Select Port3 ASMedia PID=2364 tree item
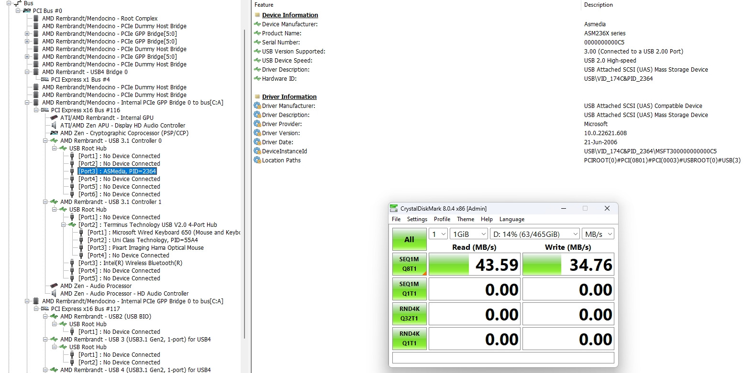744x373 pixels. [x=117, y=171]
